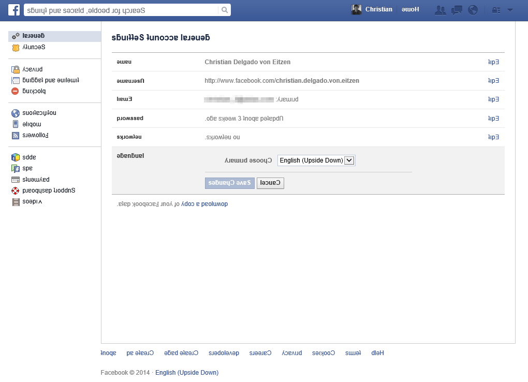Image resolution: width=528 pixels, height=382 pixels.
Task: Click the search magnifier icon
Action: pyautogui.click(x=225, y=10)
